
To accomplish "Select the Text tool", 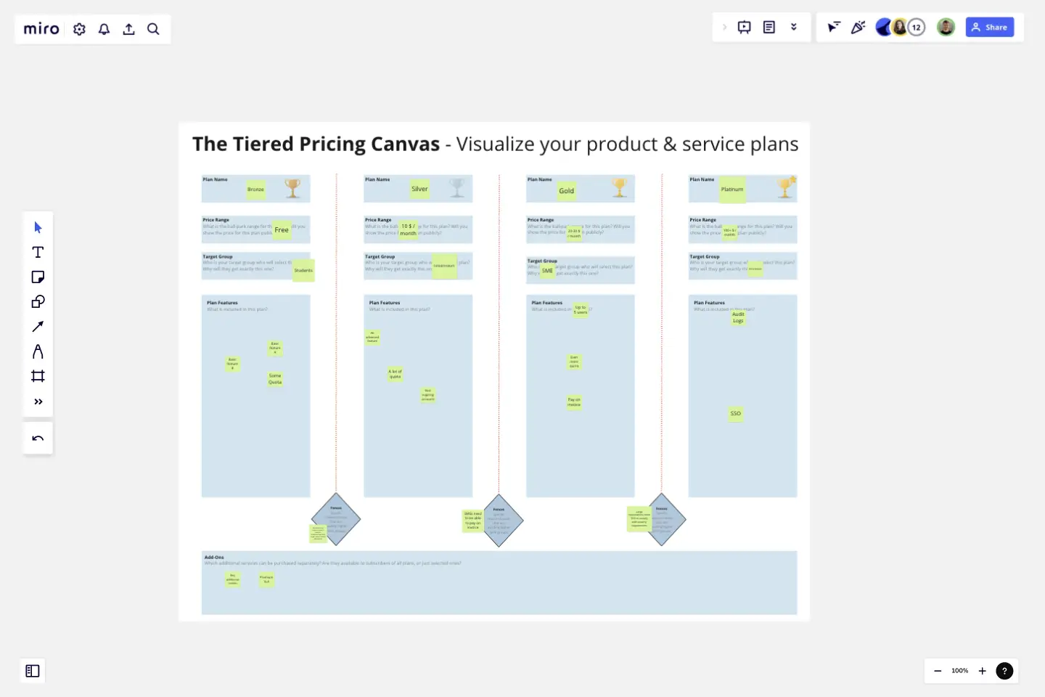I will click(x=38, y=253).
